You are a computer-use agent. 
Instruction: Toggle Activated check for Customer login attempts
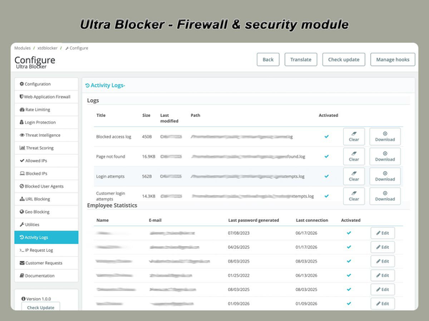coord(327,196)
